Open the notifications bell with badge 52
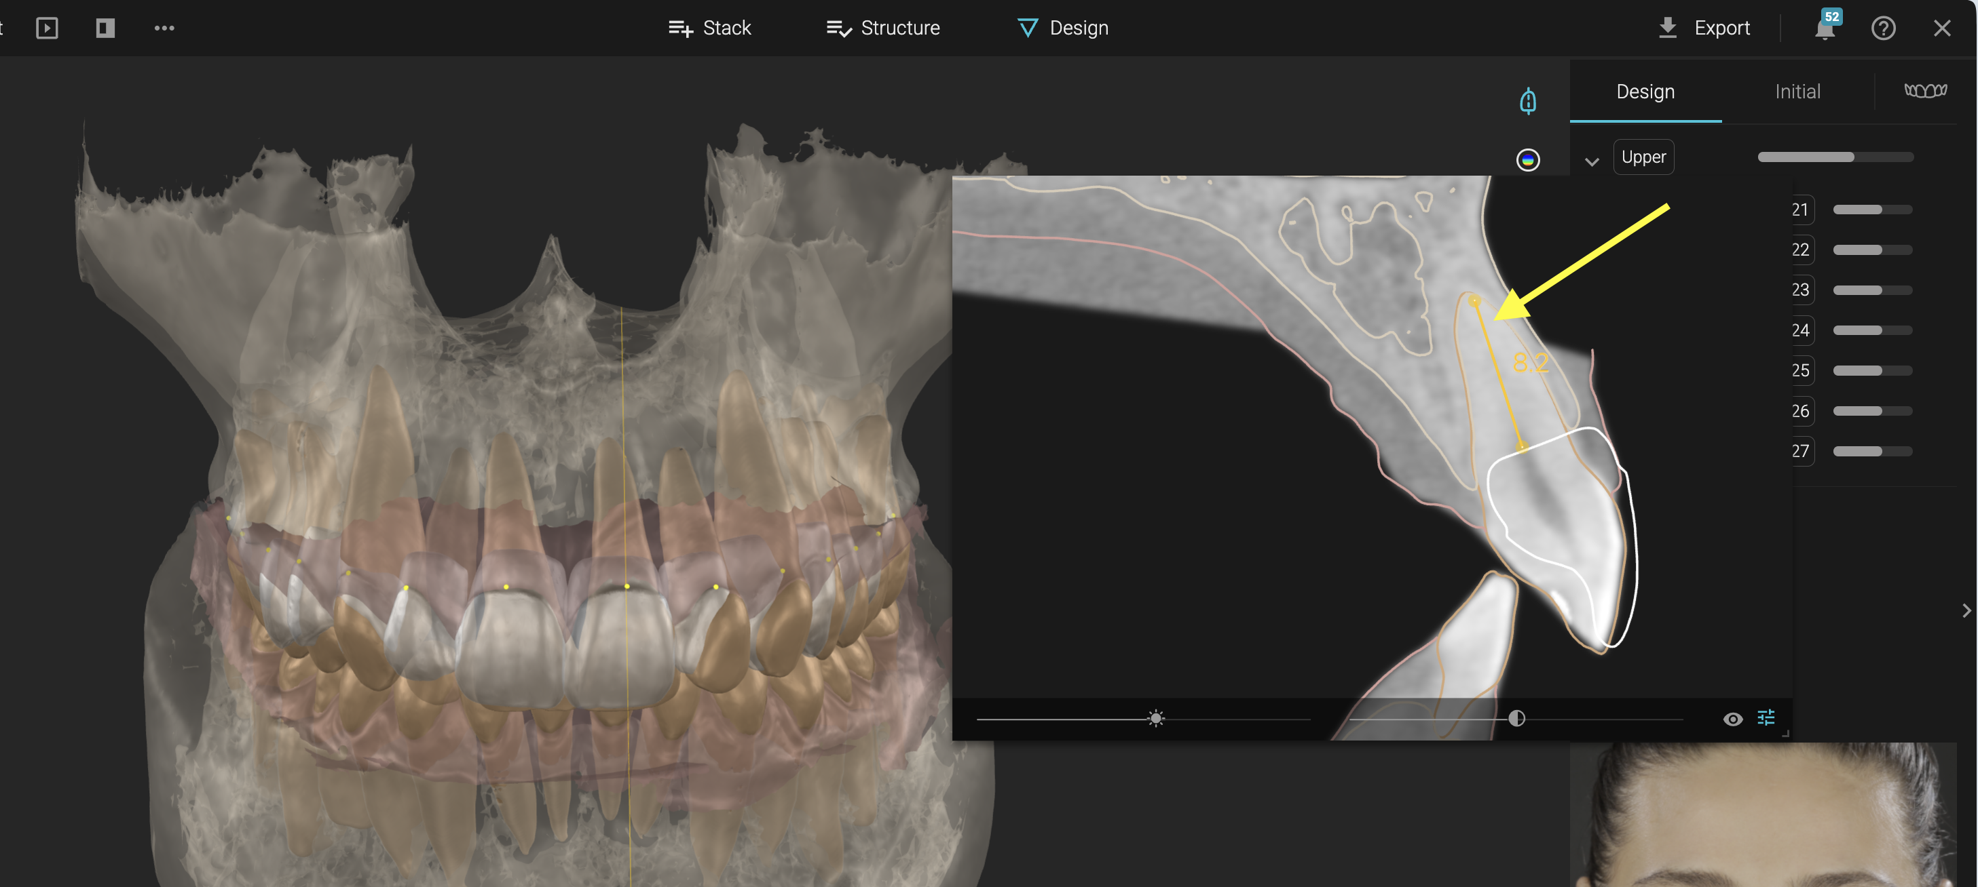Screen dimensions: 1978x887 coord(1825,28)
